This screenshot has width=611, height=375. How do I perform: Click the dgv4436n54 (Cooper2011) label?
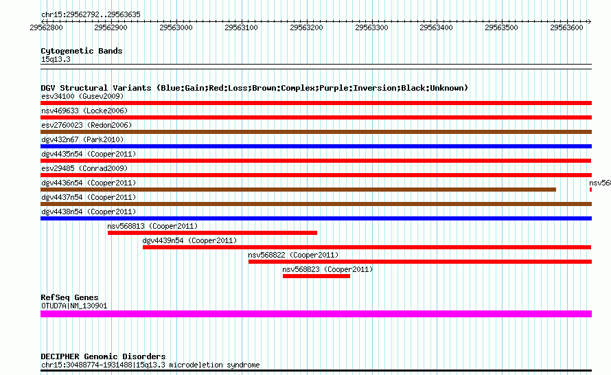point(89,183)
